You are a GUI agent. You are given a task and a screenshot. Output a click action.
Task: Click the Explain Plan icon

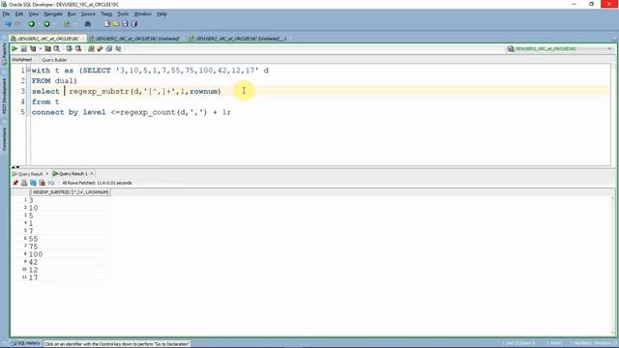(x=33, y=48)
